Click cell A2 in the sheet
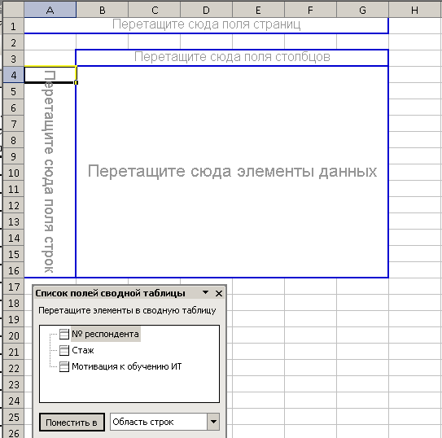The height and width of the screenshot is (438, 442). click(x=50, y=42)
